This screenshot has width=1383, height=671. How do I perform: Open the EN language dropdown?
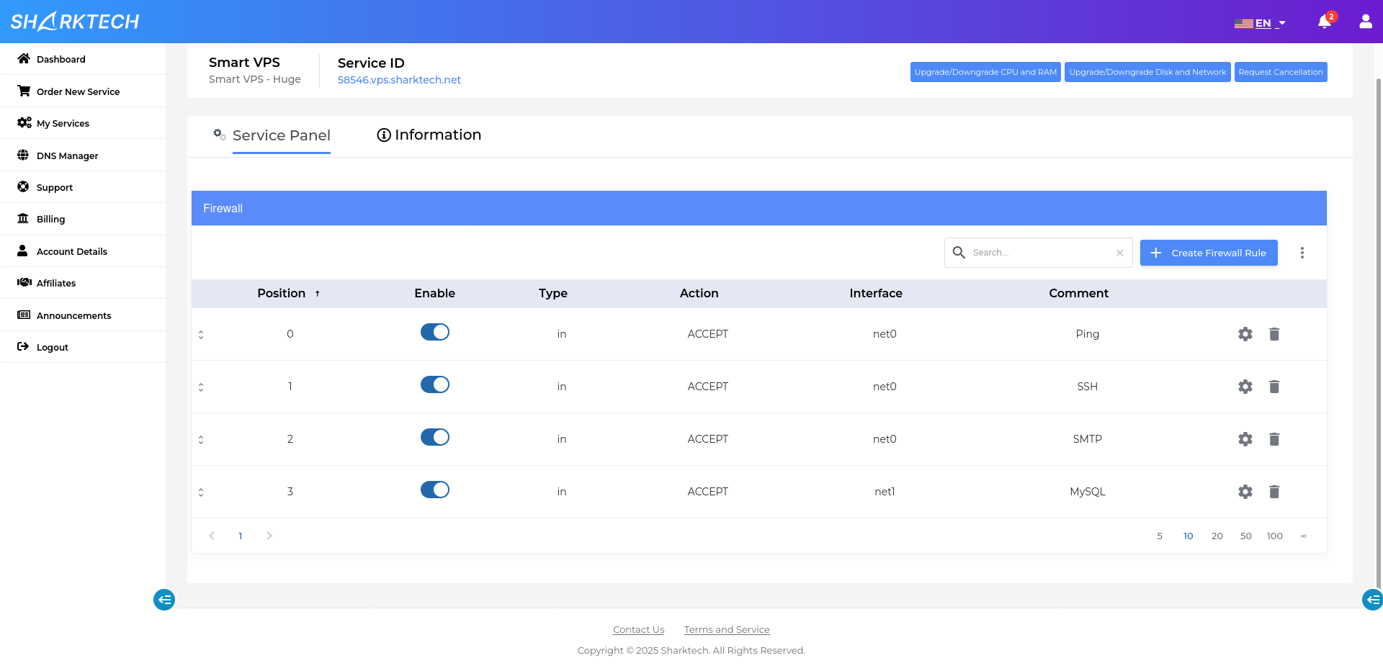click(1261, 23)
